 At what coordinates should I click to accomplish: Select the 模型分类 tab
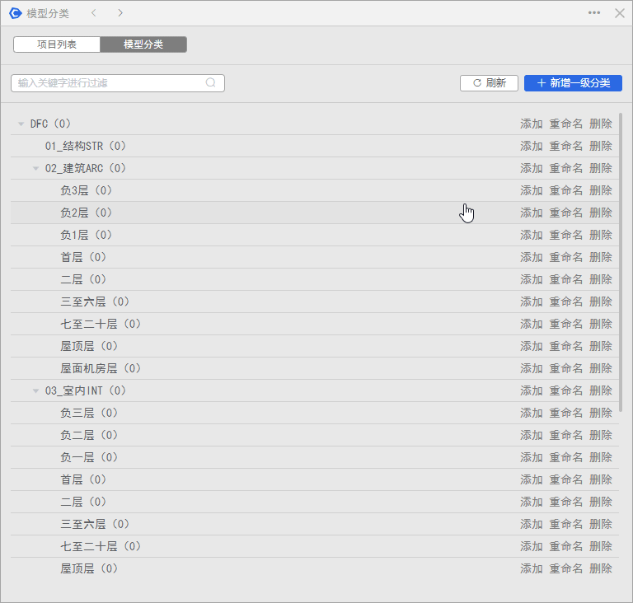click(x=143, y=44)
